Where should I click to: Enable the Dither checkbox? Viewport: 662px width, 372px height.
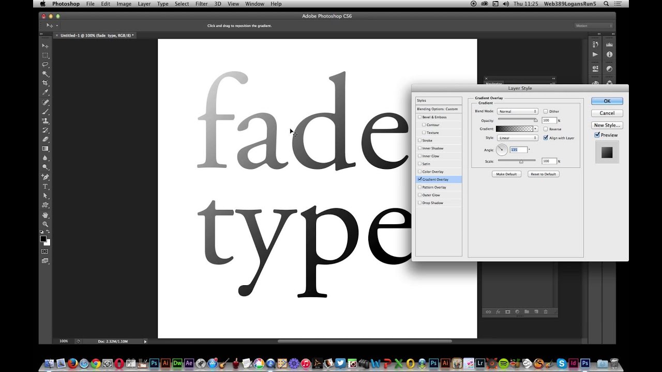coord(546,112)
